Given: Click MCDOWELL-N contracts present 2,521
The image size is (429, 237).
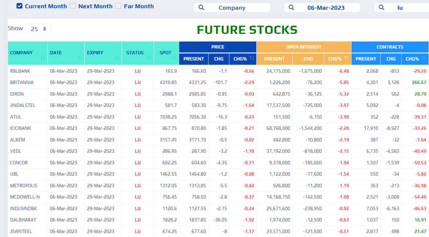Looking at the screenshot, I should coord(372,197).
